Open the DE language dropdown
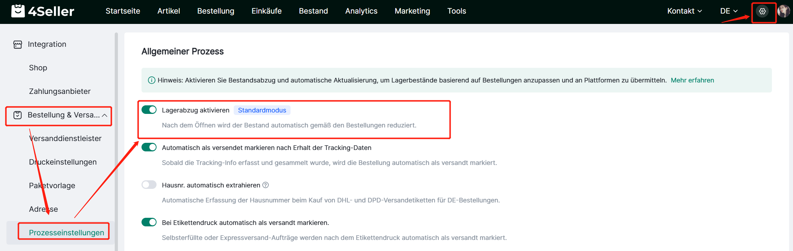 [729, 11]
